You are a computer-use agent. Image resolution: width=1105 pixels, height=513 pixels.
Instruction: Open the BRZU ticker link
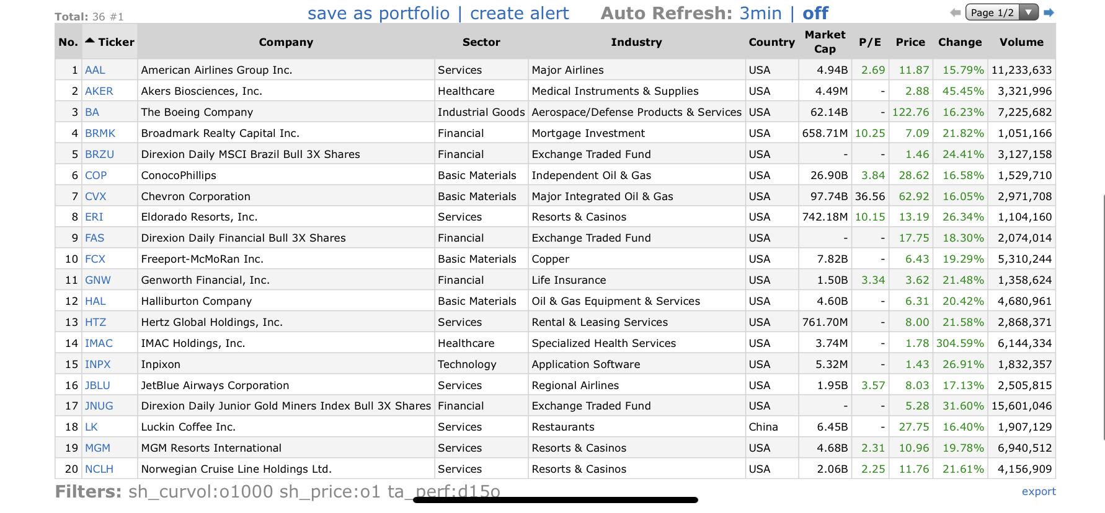(100, 154)
